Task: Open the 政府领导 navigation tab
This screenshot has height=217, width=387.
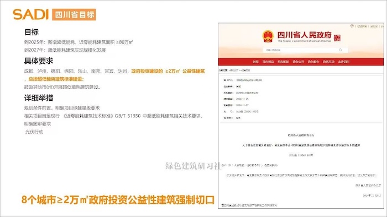Action: (x=268, y=62)
